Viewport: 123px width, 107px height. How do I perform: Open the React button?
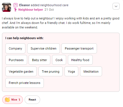coord(32,100)
